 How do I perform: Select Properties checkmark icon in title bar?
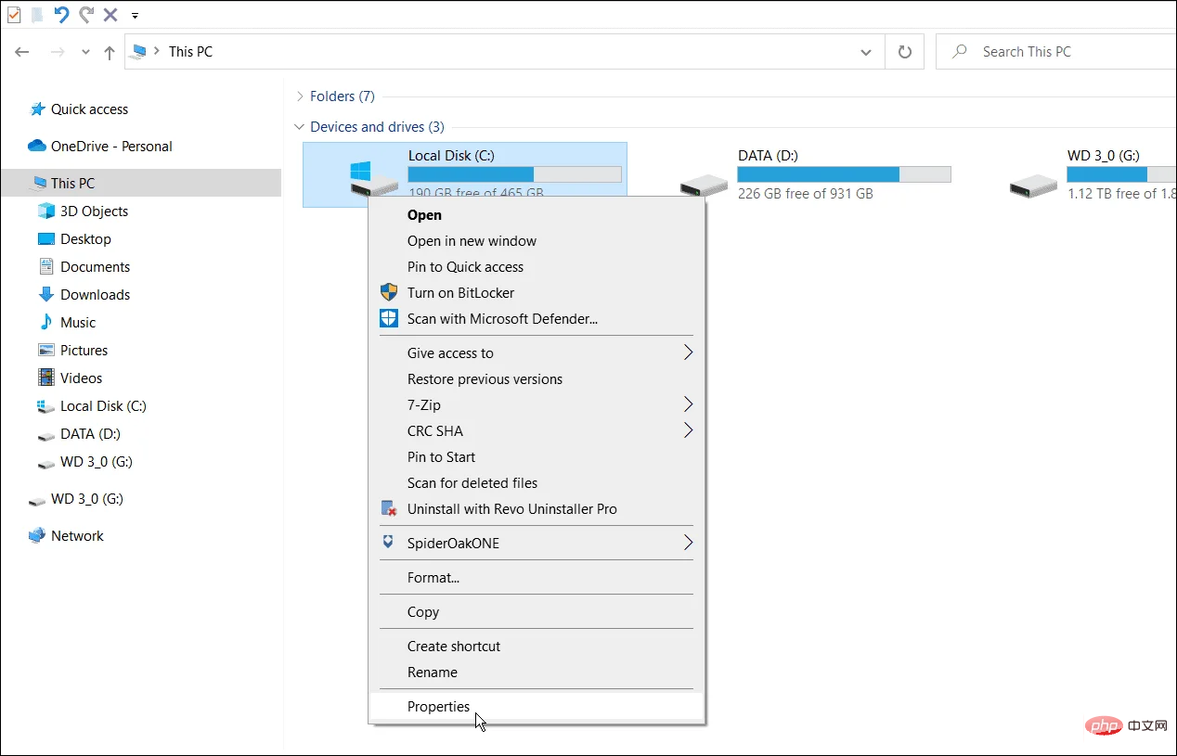point(14,15)
